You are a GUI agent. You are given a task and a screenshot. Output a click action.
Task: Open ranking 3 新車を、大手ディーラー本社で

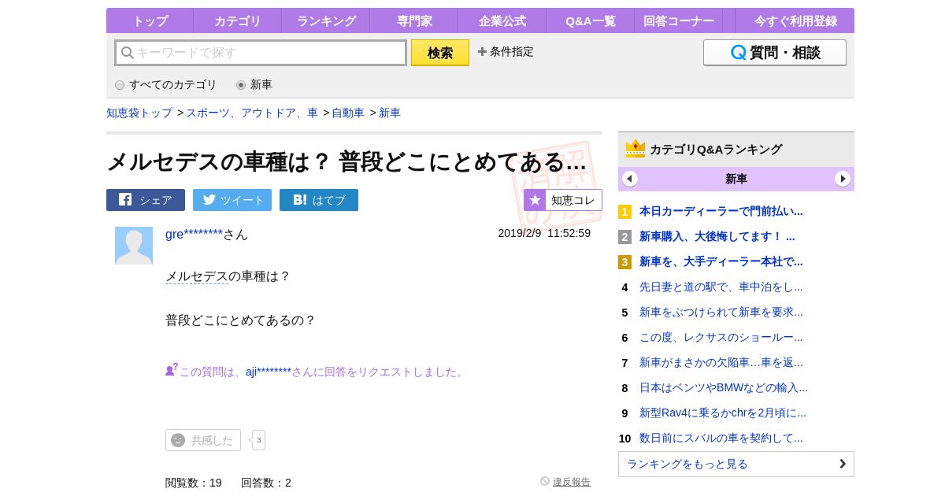pos(721,261)
